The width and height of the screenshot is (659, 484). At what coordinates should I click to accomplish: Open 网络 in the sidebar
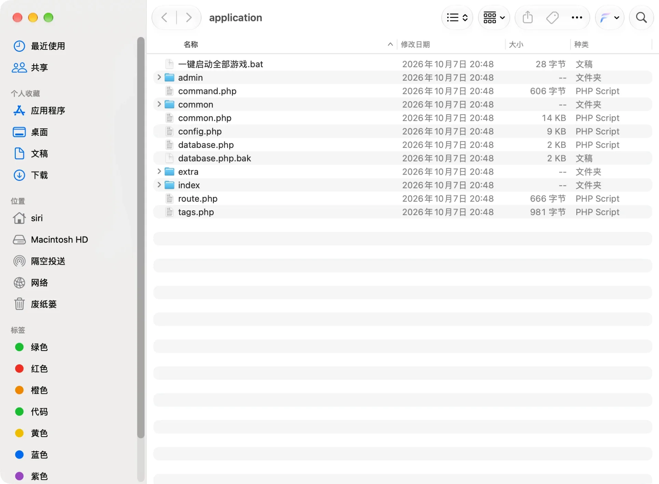[x=30, y=283]
